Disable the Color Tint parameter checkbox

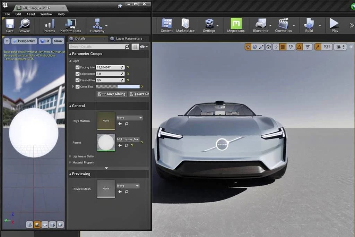click(77, 87)
